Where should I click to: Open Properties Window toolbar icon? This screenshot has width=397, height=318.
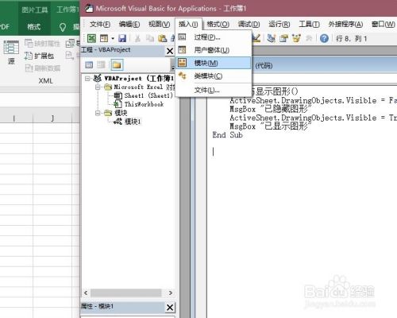point(283,39)
